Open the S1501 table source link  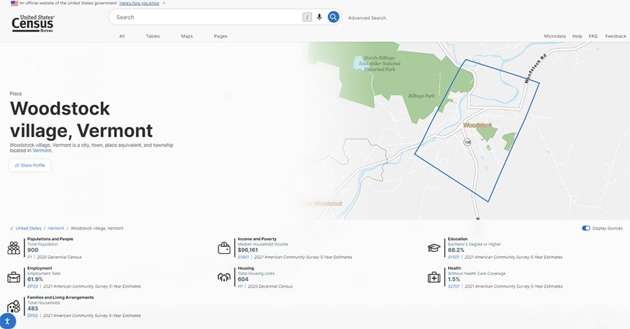click(x=454, y=257)
